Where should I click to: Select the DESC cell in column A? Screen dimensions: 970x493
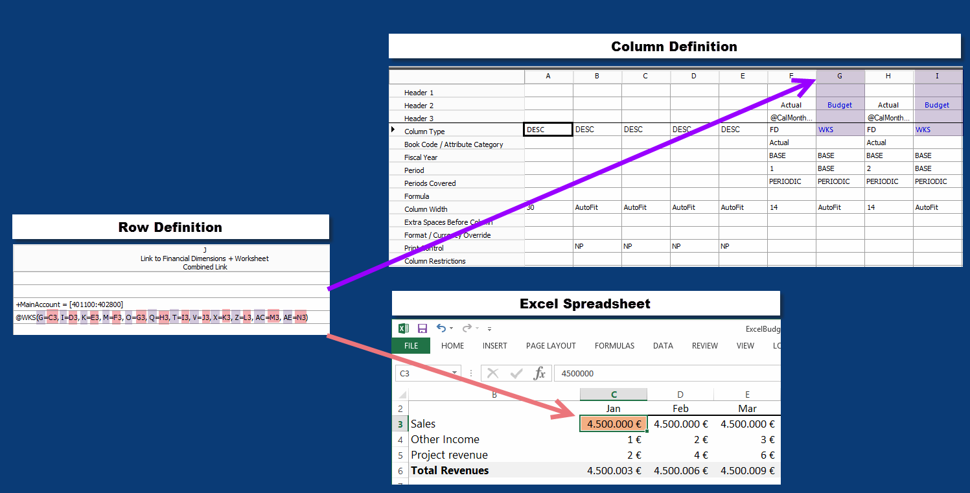pos(548,130)
